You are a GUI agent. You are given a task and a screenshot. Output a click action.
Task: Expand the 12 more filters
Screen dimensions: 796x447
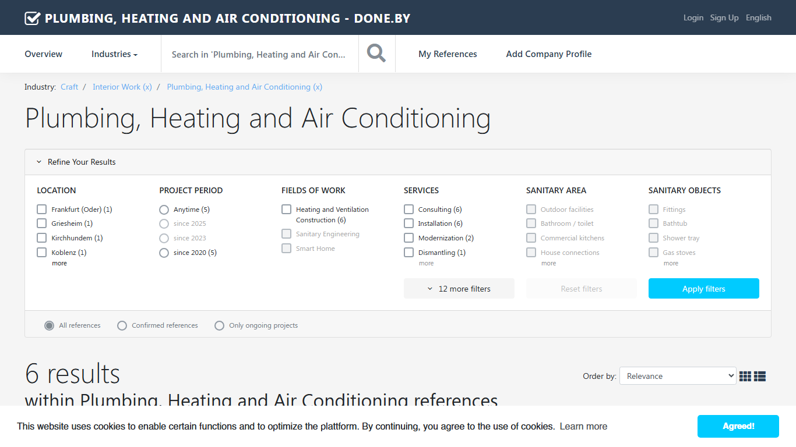pyautogui.click(x=459, y=289)
